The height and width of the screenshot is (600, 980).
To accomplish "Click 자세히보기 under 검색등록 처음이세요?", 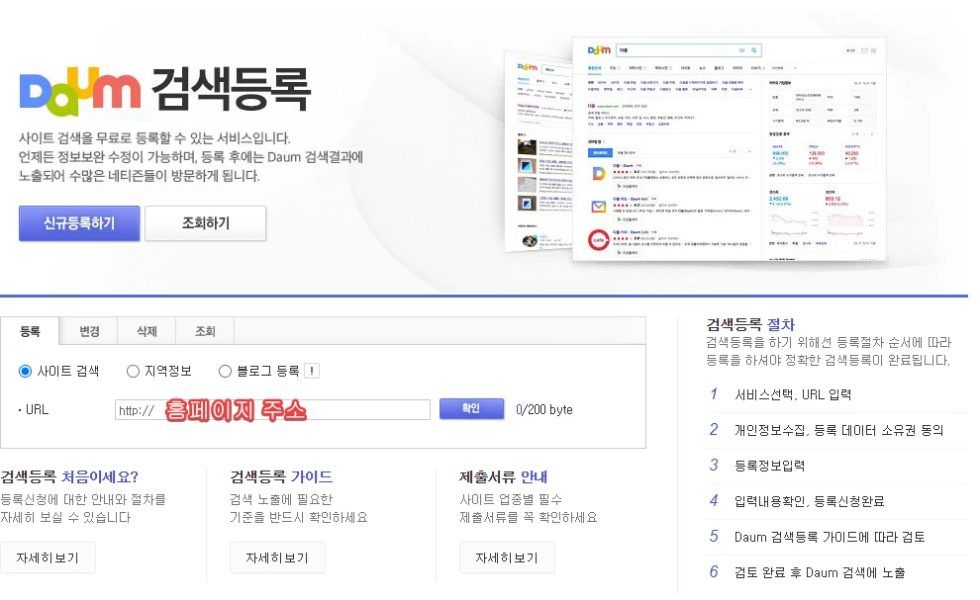I will [x=48, y=557].
